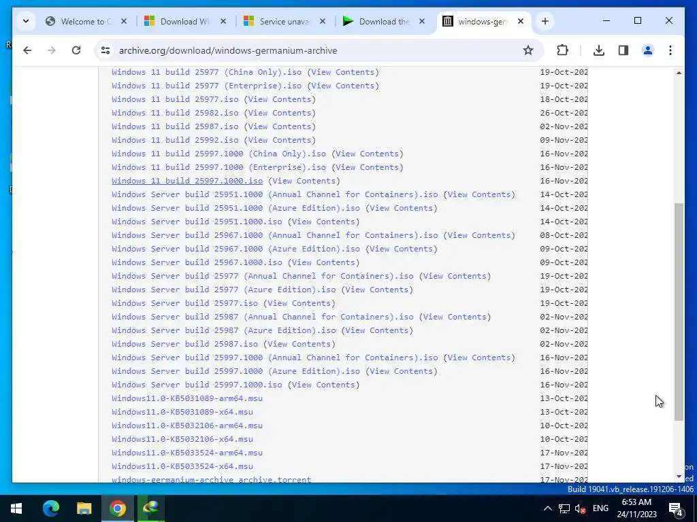Open the notification center icon
Screen dimensions: 697x522
tap(676, 508)
